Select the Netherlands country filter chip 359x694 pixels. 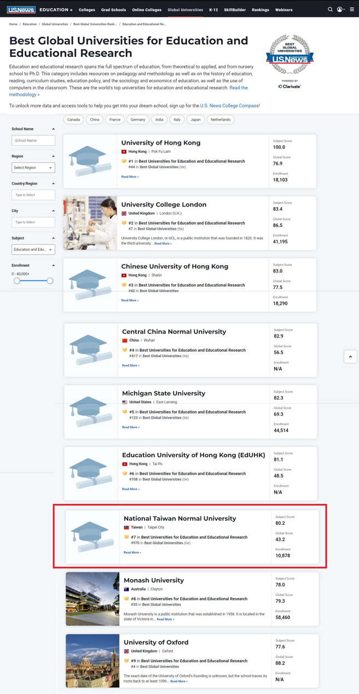221,119
